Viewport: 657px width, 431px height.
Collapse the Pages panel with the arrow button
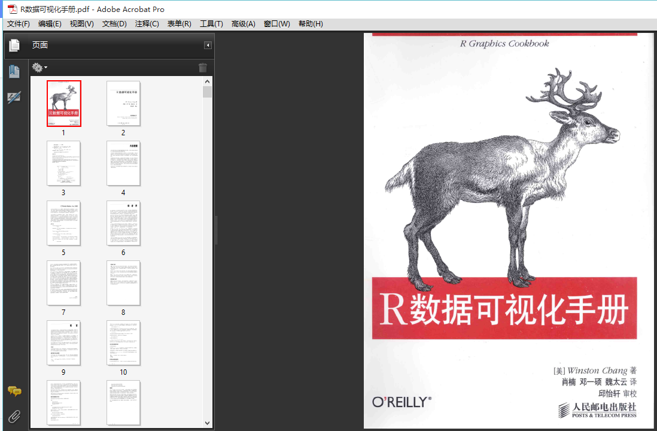208,45
